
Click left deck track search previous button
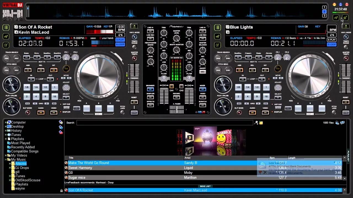coord(7,58)
